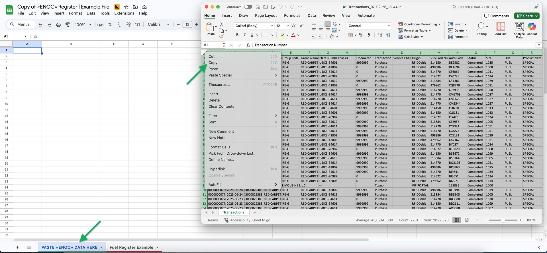Toggle Excel Bottom Align button

328,24
